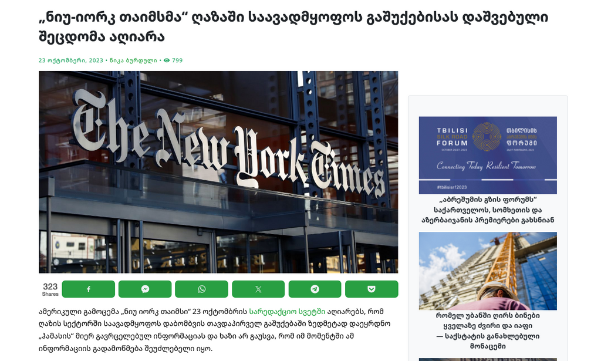Open the green „სარედაქციო სვეტში“ link

(287, 312)
